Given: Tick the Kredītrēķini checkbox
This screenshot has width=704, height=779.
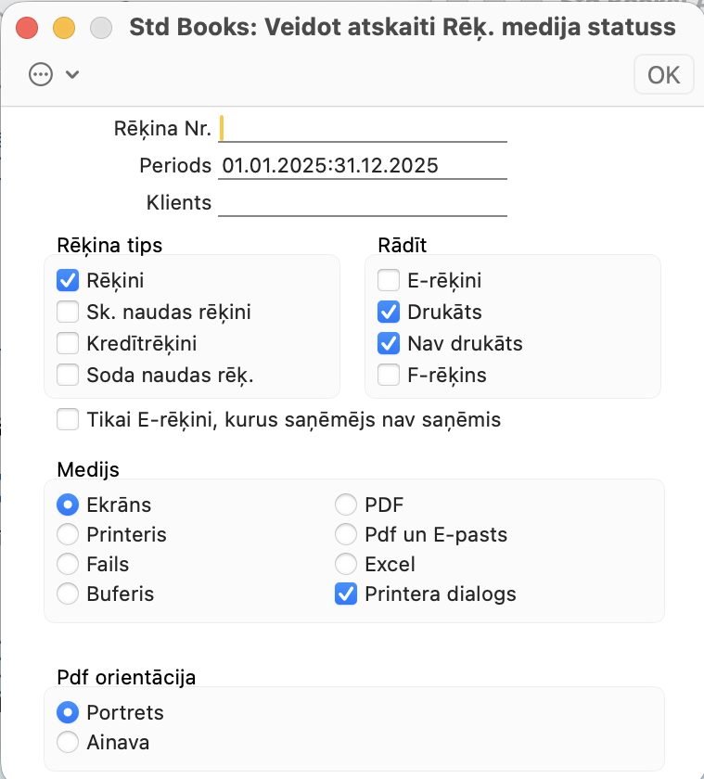Looking at the screenshot, I should (68, 343).
